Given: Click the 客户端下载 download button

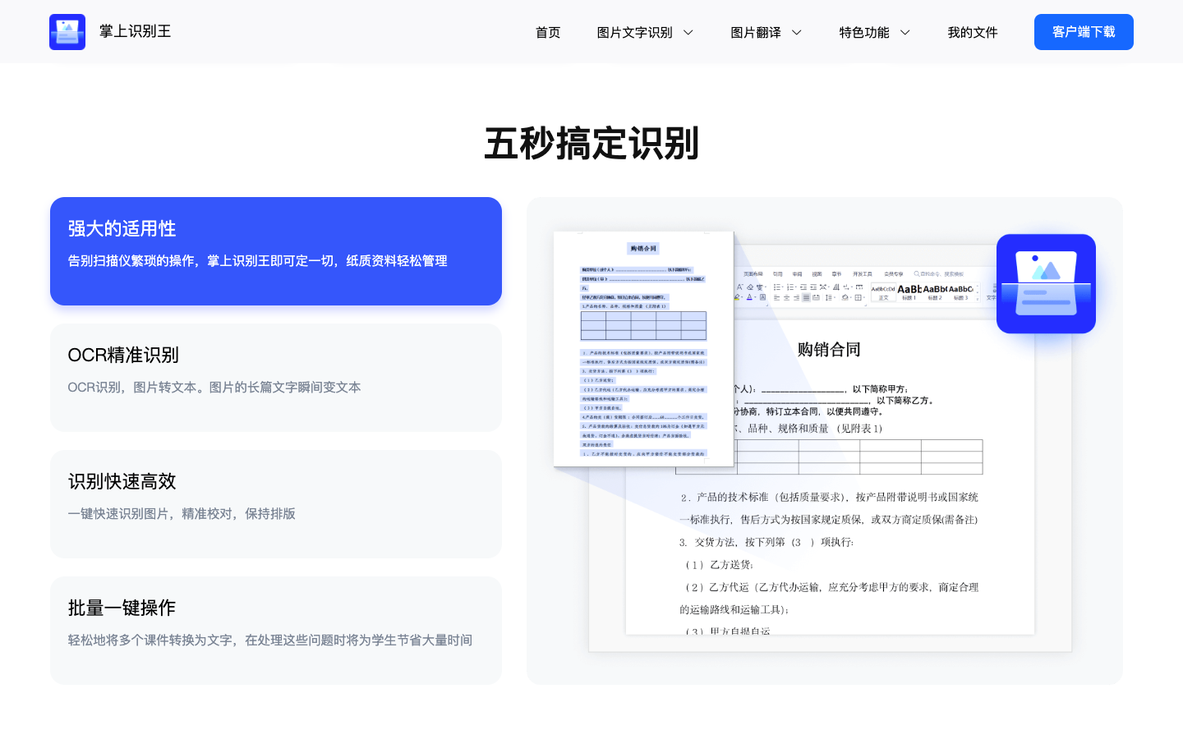Looking at the screenshot, I should tap(1084, 31).
